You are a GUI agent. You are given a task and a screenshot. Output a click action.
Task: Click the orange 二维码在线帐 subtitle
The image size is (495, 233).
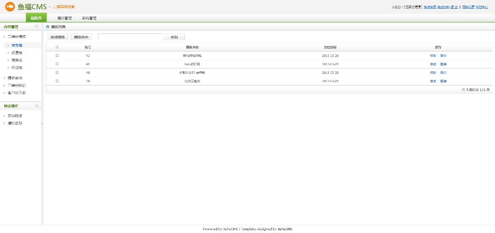(64, 7)
